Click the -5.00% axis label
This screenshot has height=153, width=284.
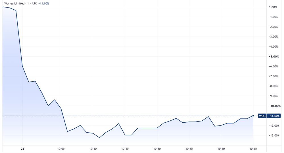(x=273, y=57)
